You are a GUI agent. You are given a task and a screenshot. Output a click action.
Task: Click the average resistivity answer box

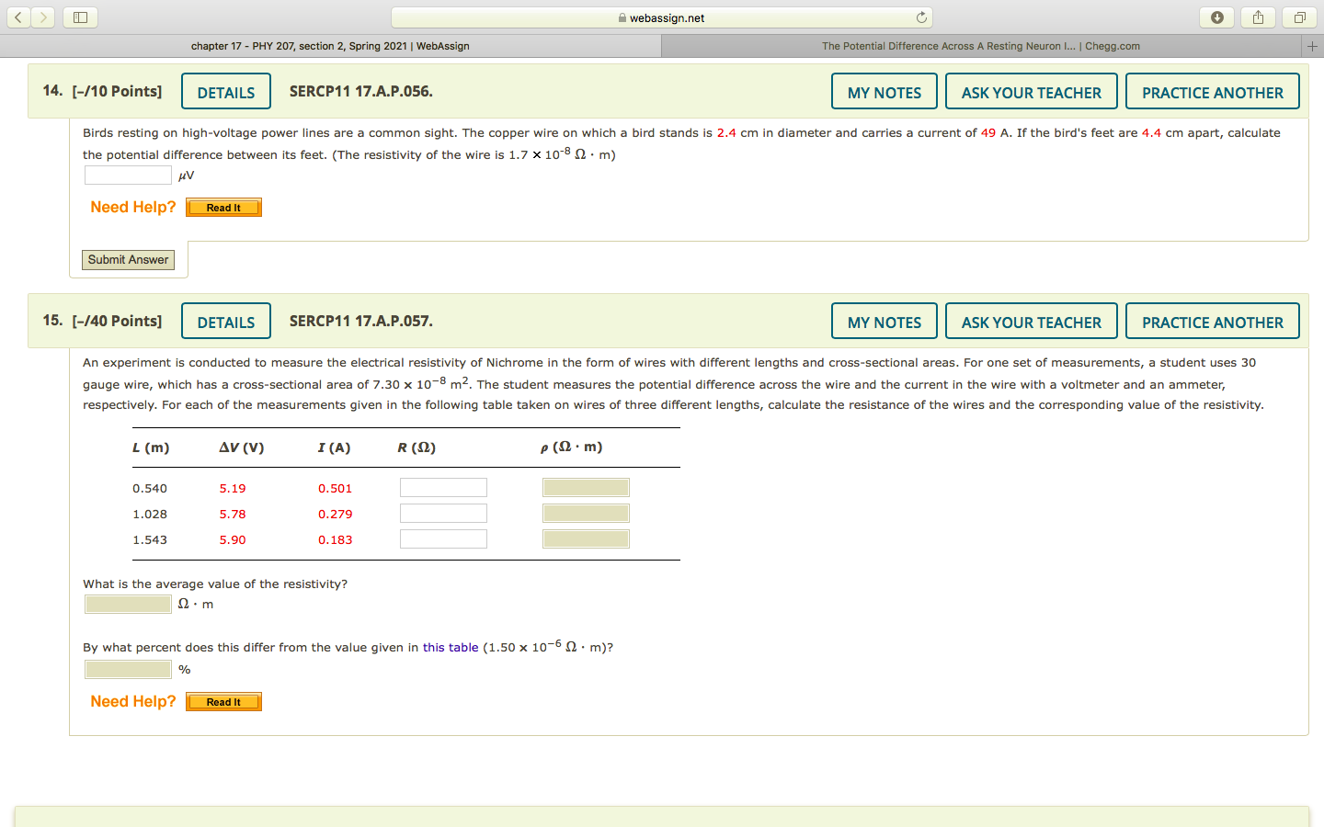pos(128,604)
